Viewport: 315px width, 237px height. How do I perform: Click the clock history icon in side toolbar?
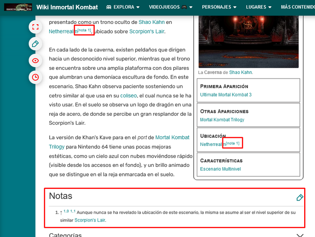point(35,77)
